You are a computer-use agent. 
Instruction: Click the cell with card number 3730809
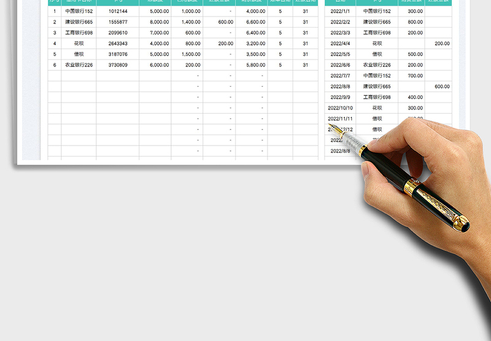118,65
